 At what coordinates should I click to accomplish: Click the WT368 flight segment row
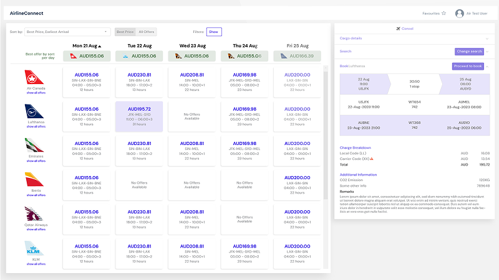(x=414, y=125)
